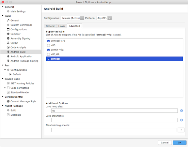This screenshot has height=147, width=188.
Task: Select Compiler in the Build section
Action: (15, 34)
